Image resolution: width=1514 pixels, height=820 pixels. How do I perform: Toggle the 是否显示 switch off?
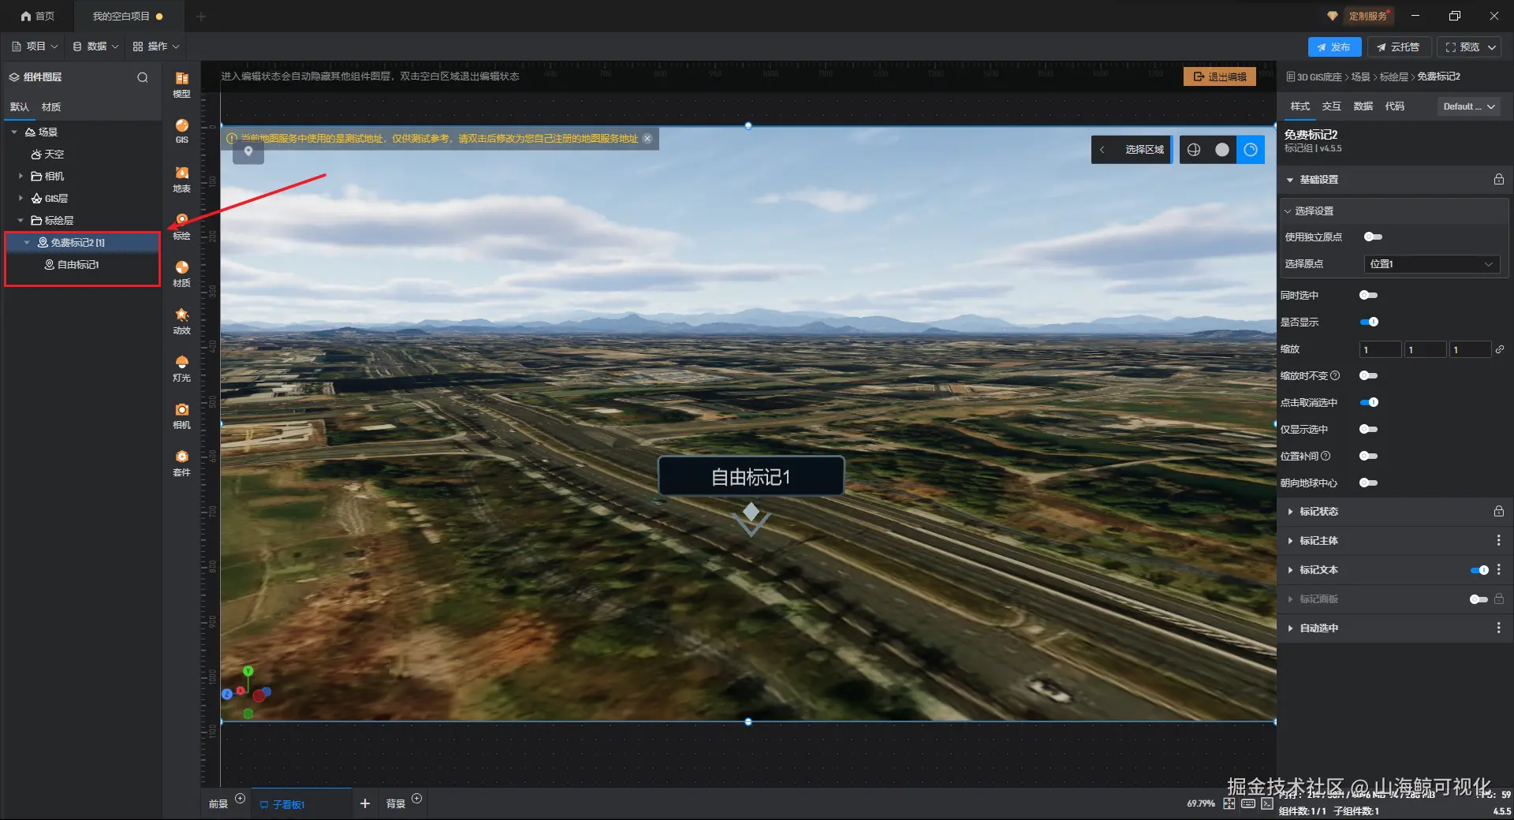pyautogui.click(x=1369, y=322)
